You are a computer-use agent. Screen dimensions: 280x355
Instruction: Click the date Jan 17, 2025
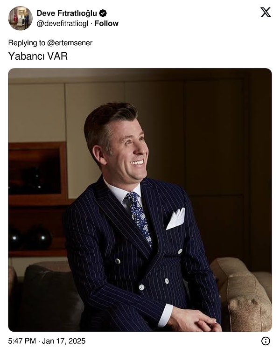coord(63,341)
